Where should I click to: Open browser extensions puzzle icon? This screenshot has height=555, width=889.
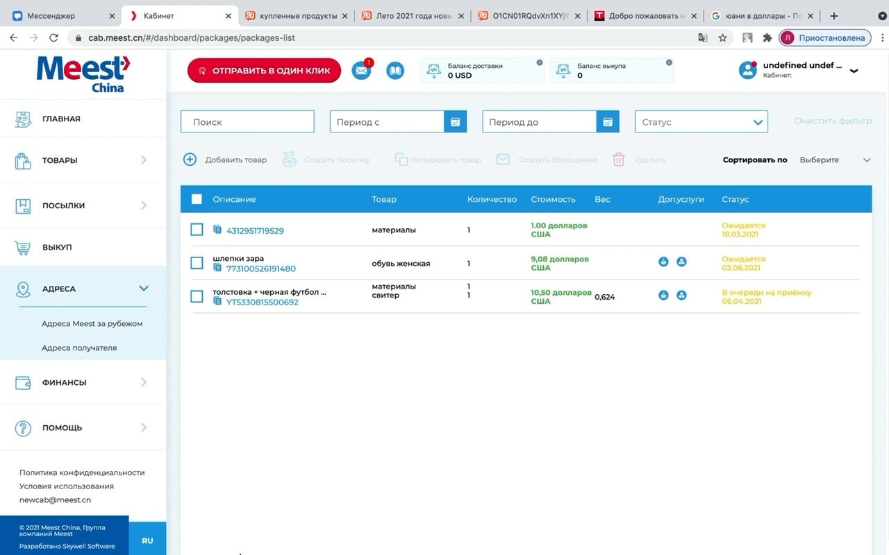point(767,37)
